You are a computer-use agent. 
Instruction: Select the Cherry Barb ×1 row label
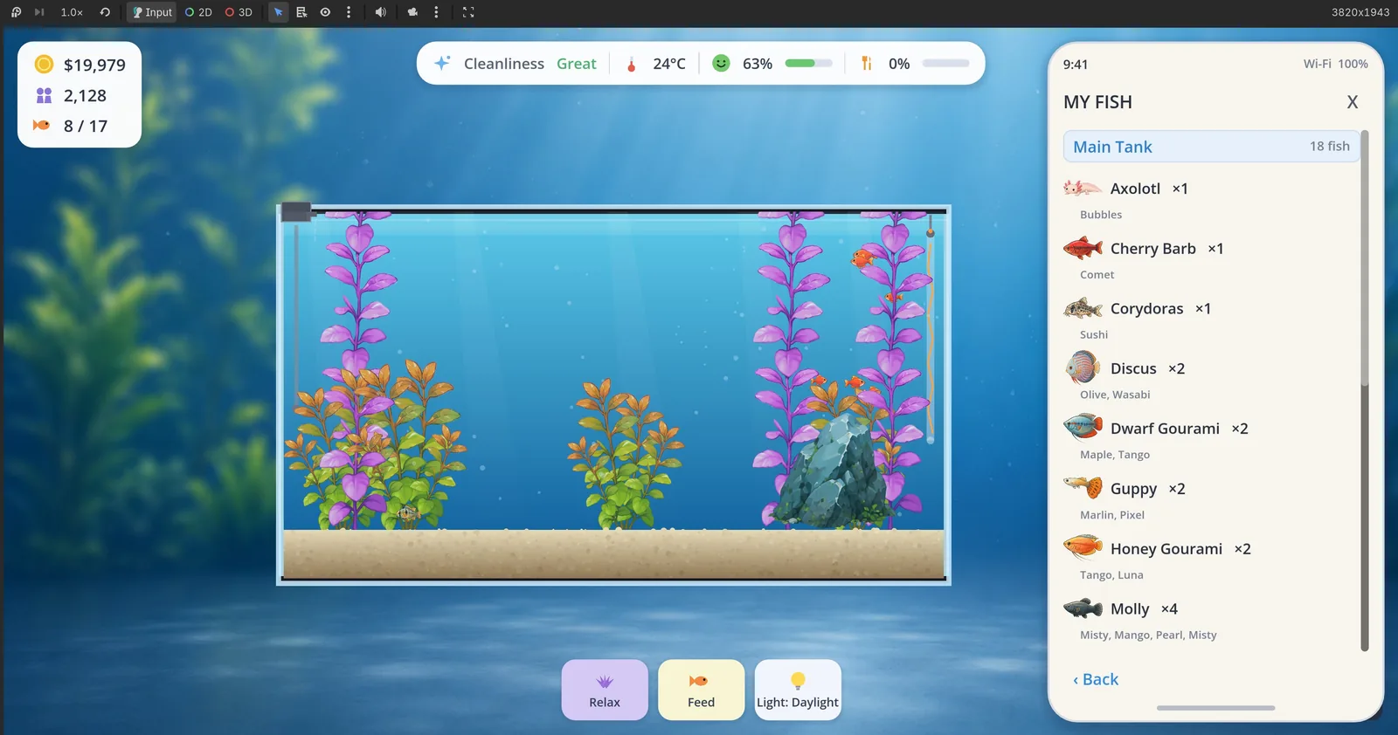tap(1166, 249)
